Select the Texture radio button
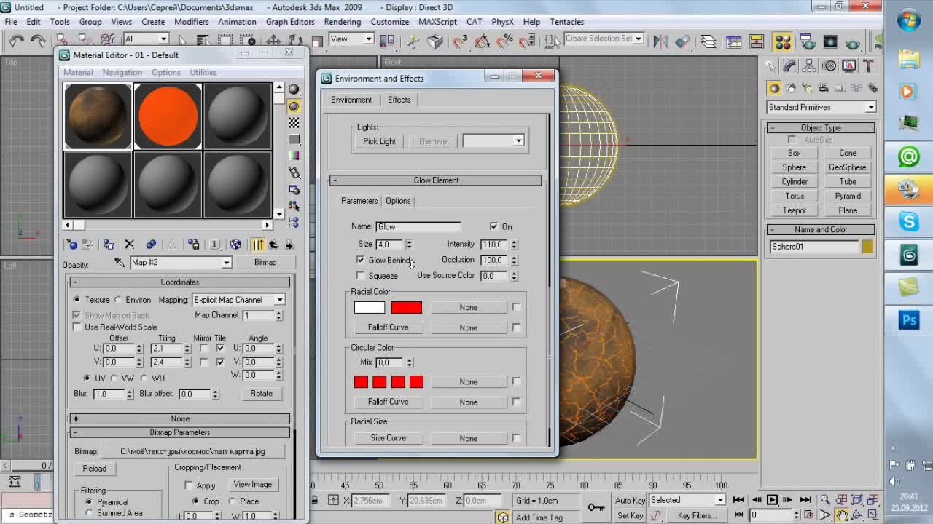The image size is (933, 524). pyautogui.click(x=77, y=300)
